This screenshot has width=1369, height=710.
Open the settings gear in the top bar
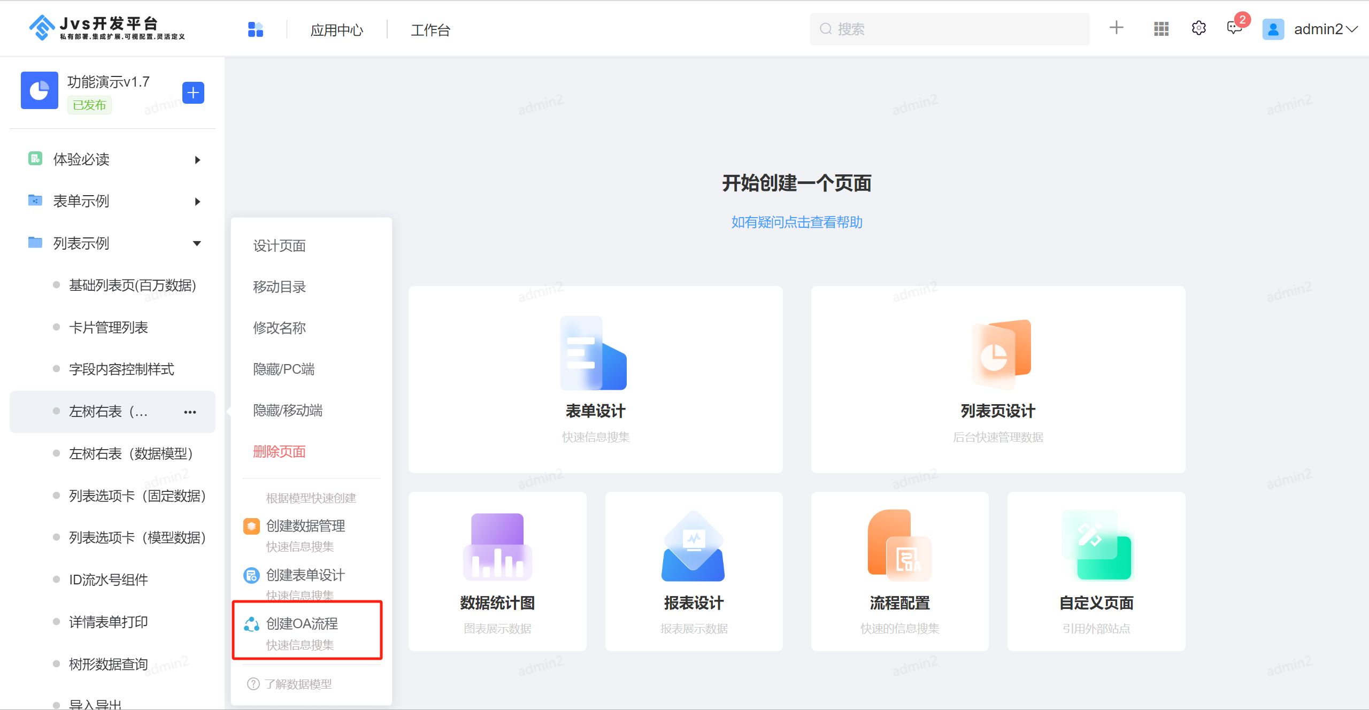click(x=1199, y=28)
